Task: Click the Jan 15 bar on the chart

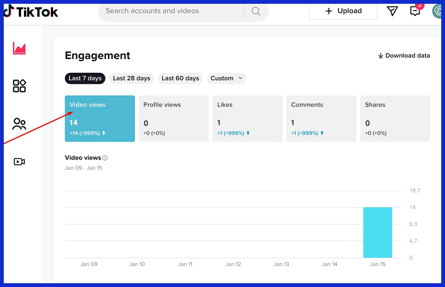Action: tap(377, 232)
